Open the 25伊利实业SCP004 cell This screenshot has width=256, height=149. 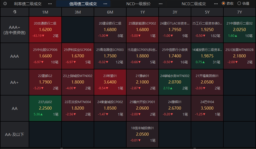[x=78, y=56]
